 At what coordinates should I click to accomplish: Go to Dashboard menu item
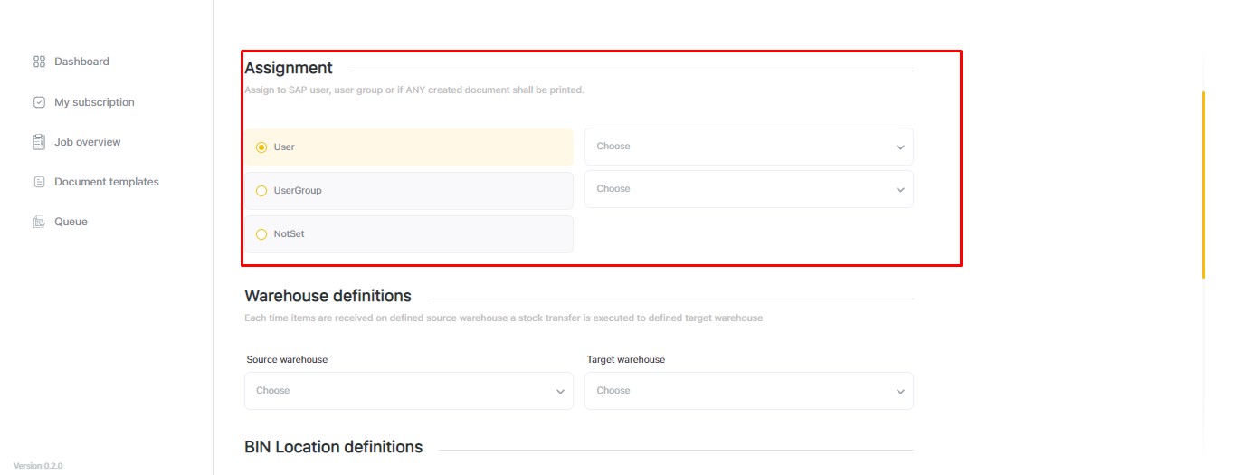pyautogui.click(x=81, y=62)
